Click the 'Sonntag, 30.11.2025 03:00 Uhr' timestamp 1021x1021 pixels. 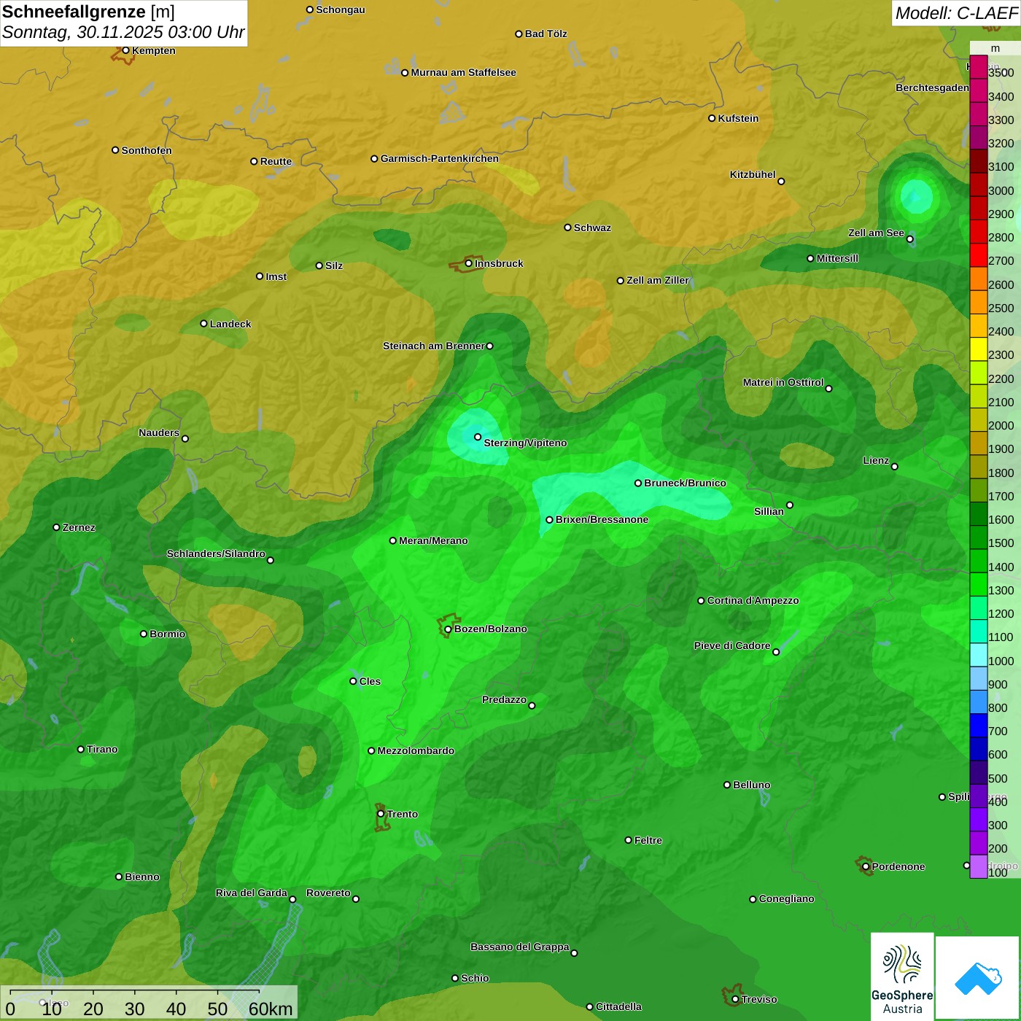pyautogui.click(x=123, y=33)
